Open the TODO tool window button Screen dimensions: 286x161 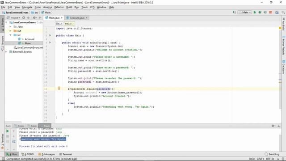[27, 154]
